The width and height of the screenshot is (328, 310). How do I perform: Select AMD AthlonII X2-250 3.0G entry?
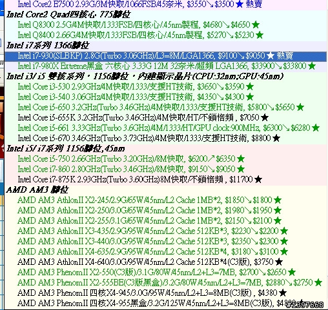tap(165, 210)
